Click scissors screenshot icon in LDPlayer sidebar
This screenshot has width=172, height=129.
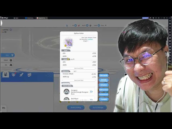170,44
